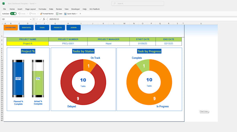Screen dimensions: 237x132
Task: Click the Insert Function fx icon
Action: tap(44, 19)
